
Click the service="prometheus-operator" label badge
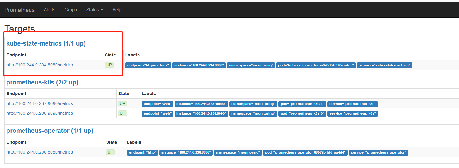[x=379, y=152]
